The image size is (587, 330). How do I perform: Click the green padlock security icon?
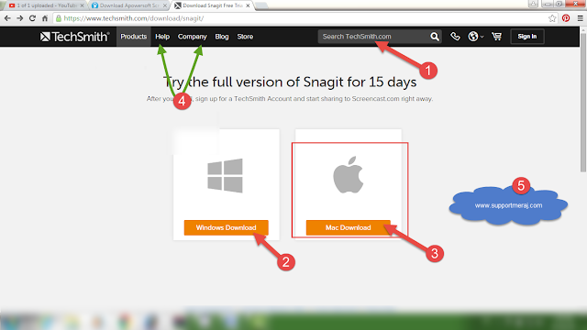point(59,18)
